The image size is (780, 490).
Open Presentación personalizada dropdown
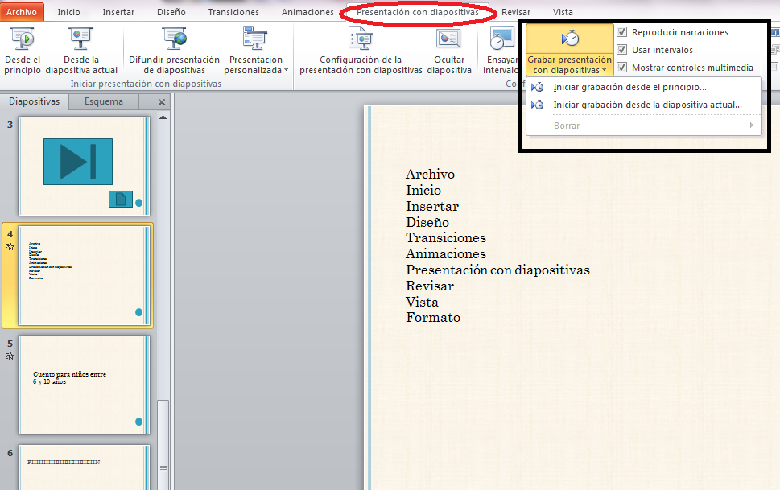tap(256, 50)
